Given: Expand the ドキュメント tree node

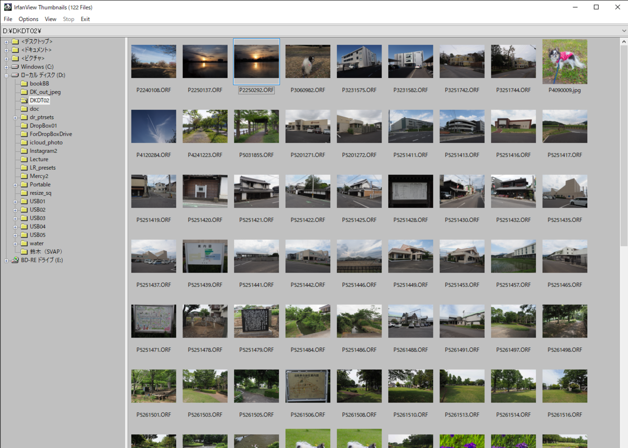Looking at the screenshot, I should (x=6, y=50).
